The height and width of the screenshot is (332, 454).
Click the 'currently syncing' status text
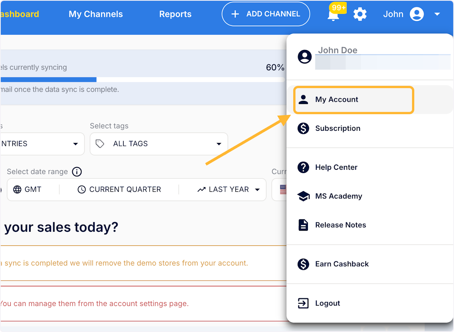point(34,67)
